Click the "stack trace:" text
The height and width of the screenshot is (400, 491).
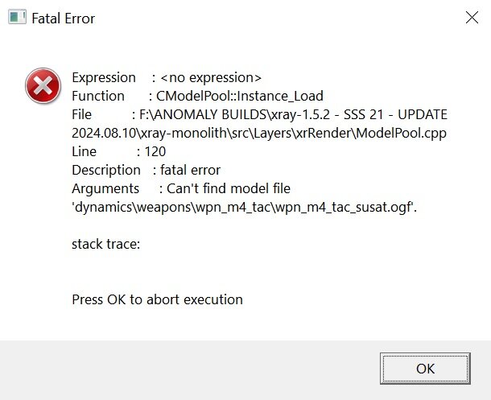pyautogui.click(x=106, y=244)
